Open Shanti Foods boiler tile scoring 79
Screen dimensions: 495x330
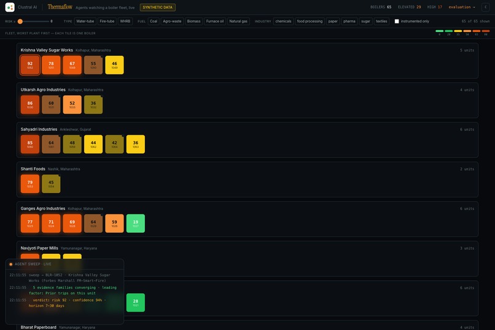coord(30,184)
